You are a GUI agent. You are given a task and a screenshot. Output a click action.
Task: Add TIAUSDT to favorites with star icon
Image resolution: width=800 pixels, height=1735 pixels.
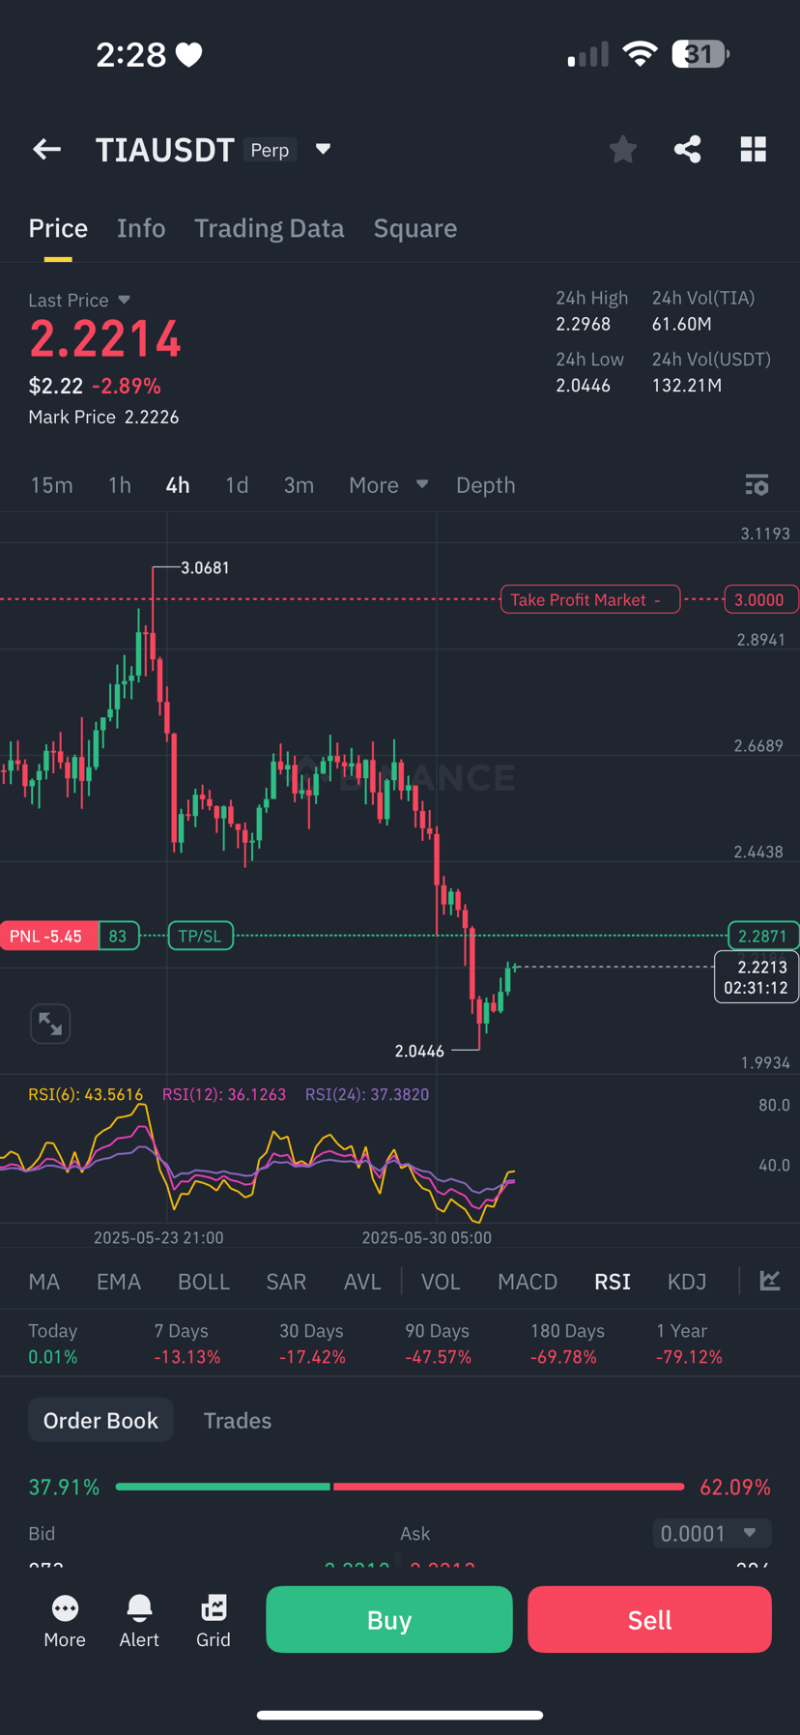tap(623, 149)
